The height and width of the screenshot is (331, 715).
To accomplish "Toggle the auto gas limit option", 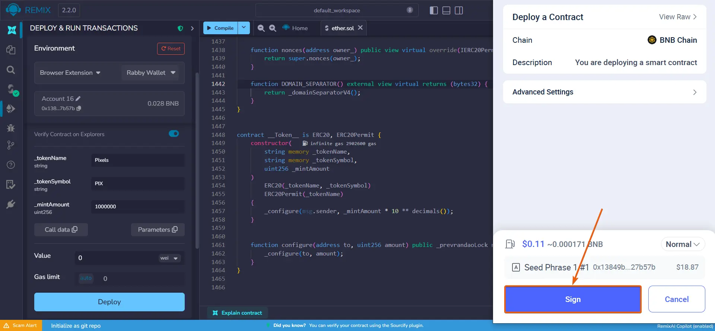I will 86,278.
